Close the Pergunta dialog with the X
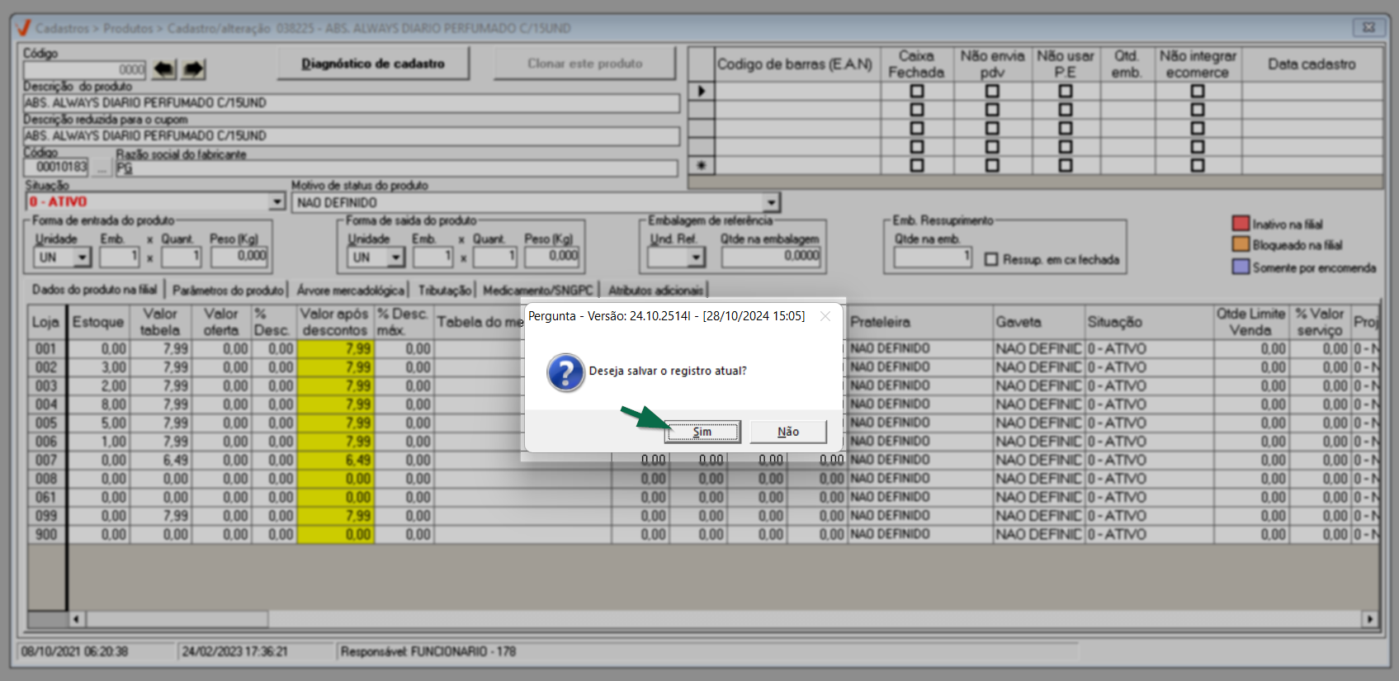The image size is (1399, 681). (x=825, y=316)
